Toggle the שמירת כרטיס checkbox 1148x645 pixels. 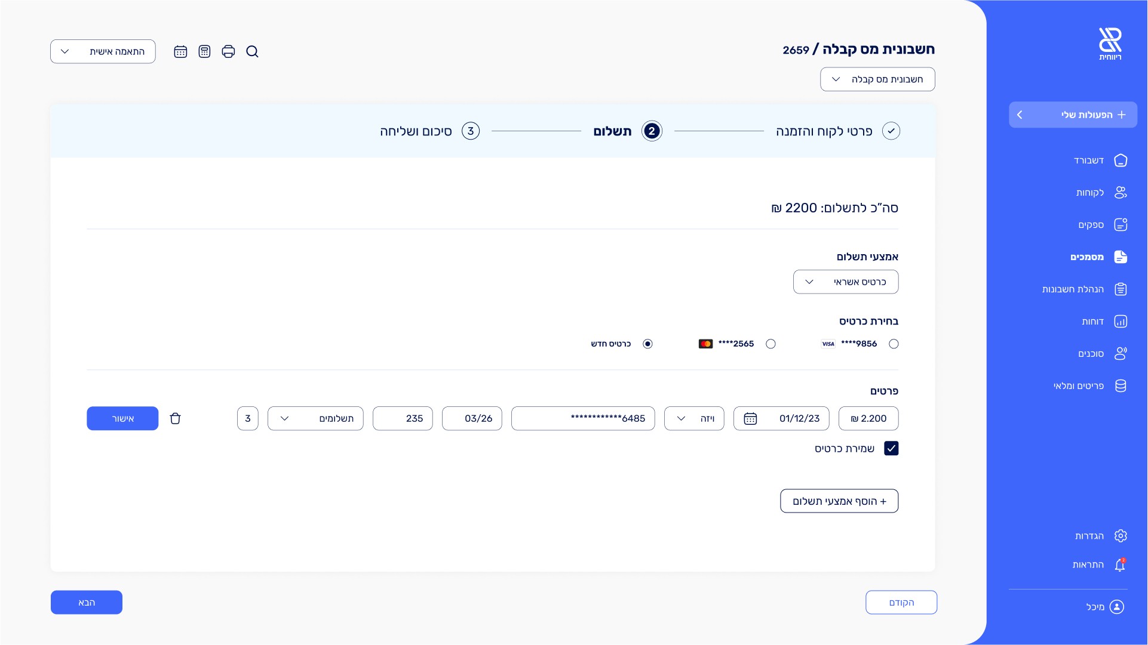pyautogui.click(x=891, y=448)
